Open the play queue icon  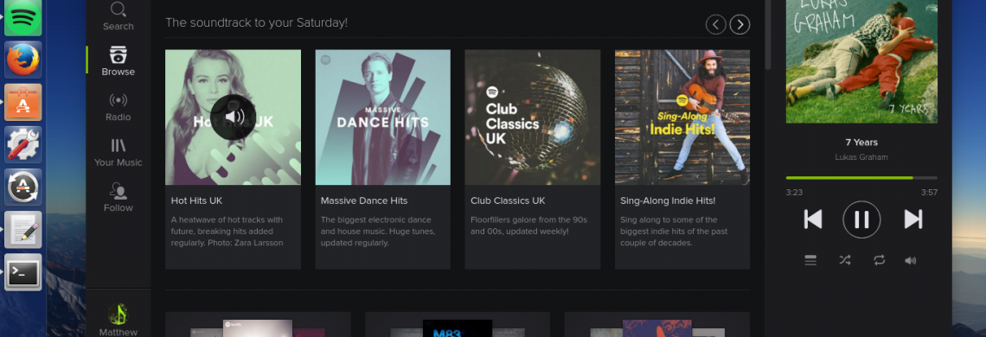point(810,260)
